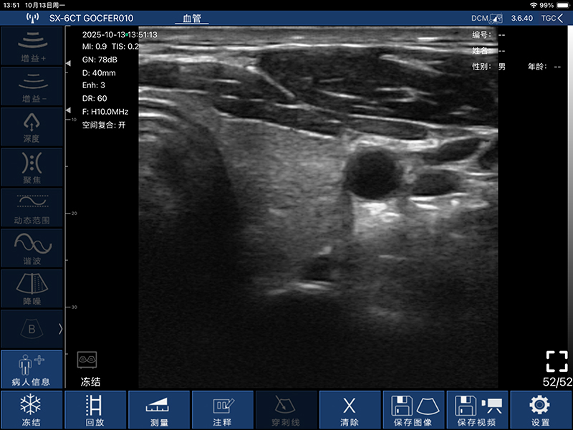Image resolution: width=573 pixels, height=430 pixels.
Task: Open the 动态范围 dynamic range setting
Action: [x=31, y=208]
